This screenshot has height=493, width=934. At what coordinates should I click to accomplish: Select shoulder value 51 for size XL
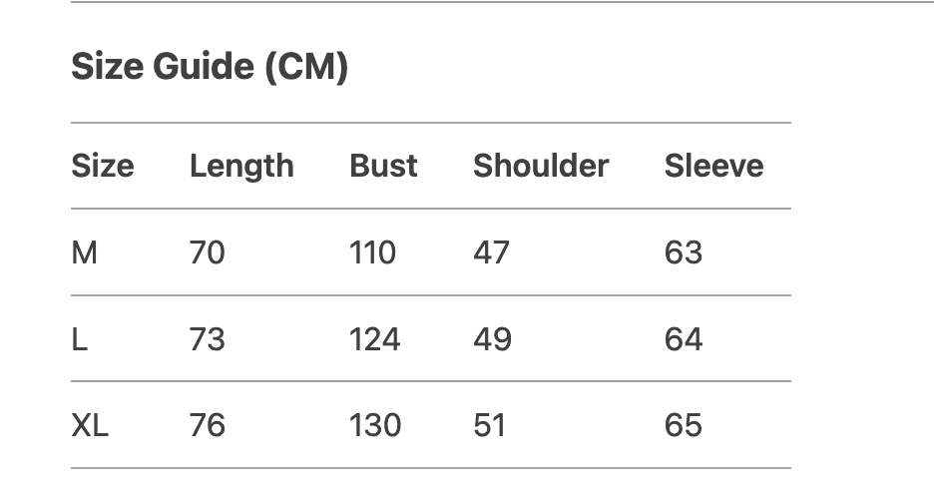[x=489, y=426]
